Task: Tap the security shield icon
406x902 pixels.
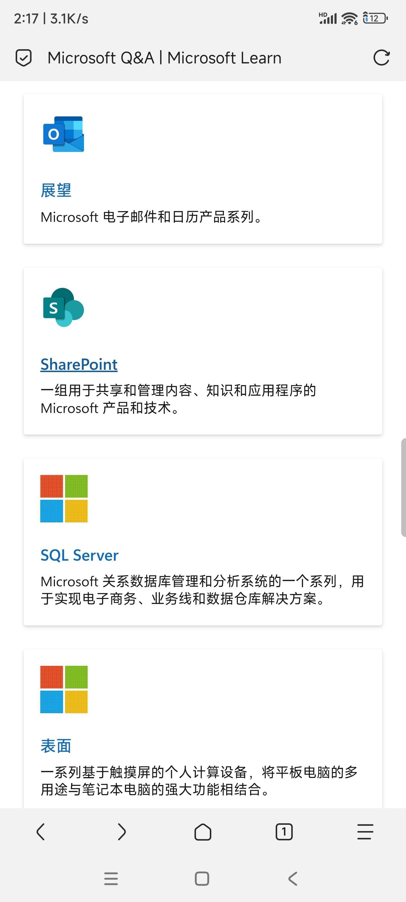Action: [x=23, y=58]
